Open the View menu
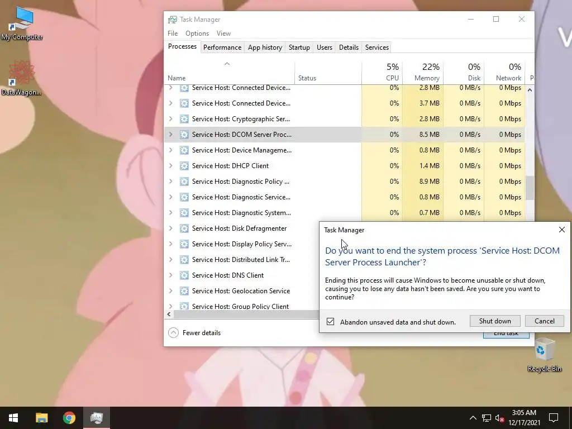Screen dimensions: 572x429 (223, 33)
